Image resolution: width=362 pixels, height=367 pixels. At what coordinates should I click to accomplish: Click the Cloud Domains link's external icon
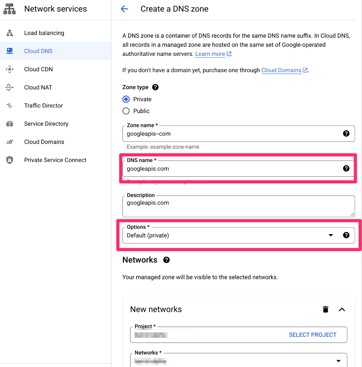305,70
